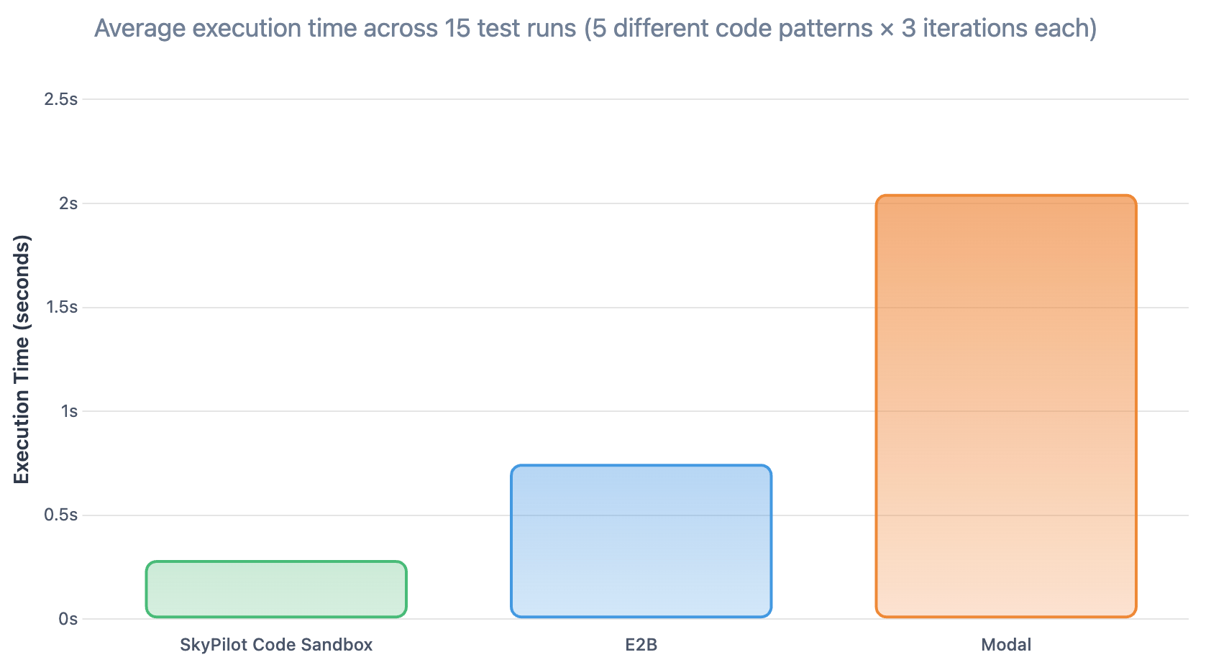Click the blue E2B bar
Image resolution: width=1211 pixels, height=670 pixels.
pyautogui.click(x=641, y=541)
